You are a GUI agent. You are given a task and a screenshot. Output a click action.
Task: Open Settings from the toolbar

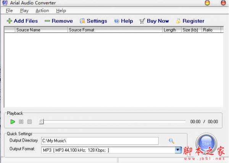(x=93, y=21)
